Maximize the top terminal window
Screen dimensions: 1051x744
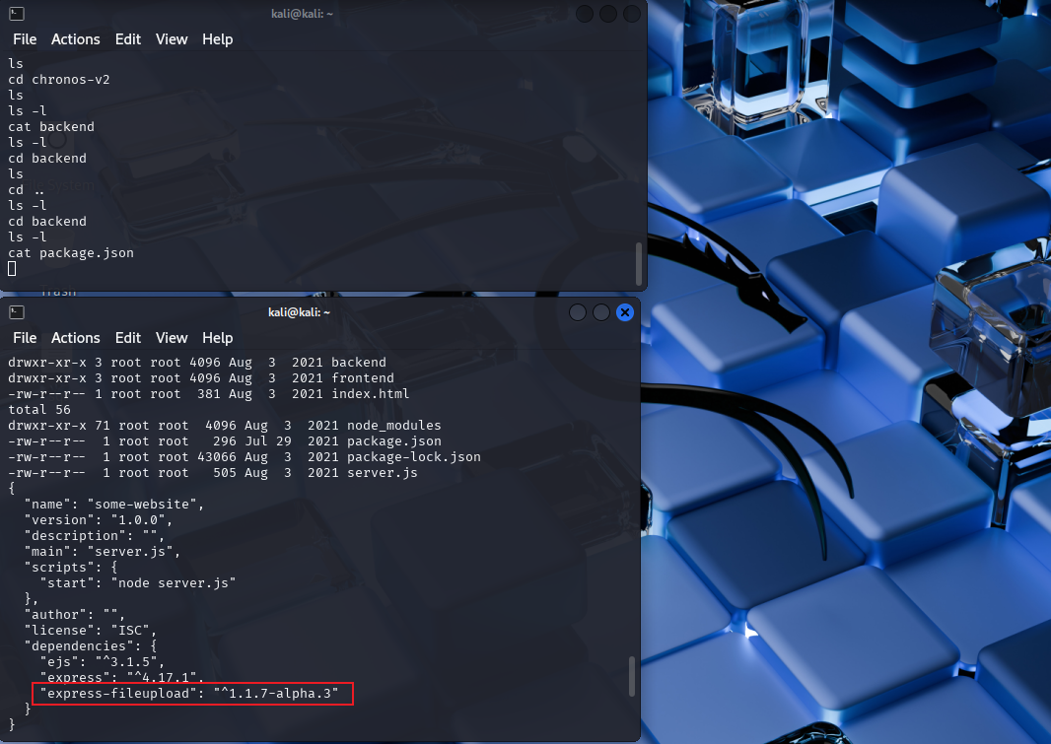(608, 14)
